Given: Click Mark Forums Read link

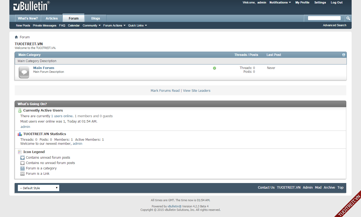Looking at the screenshot, I should (165, 91).
